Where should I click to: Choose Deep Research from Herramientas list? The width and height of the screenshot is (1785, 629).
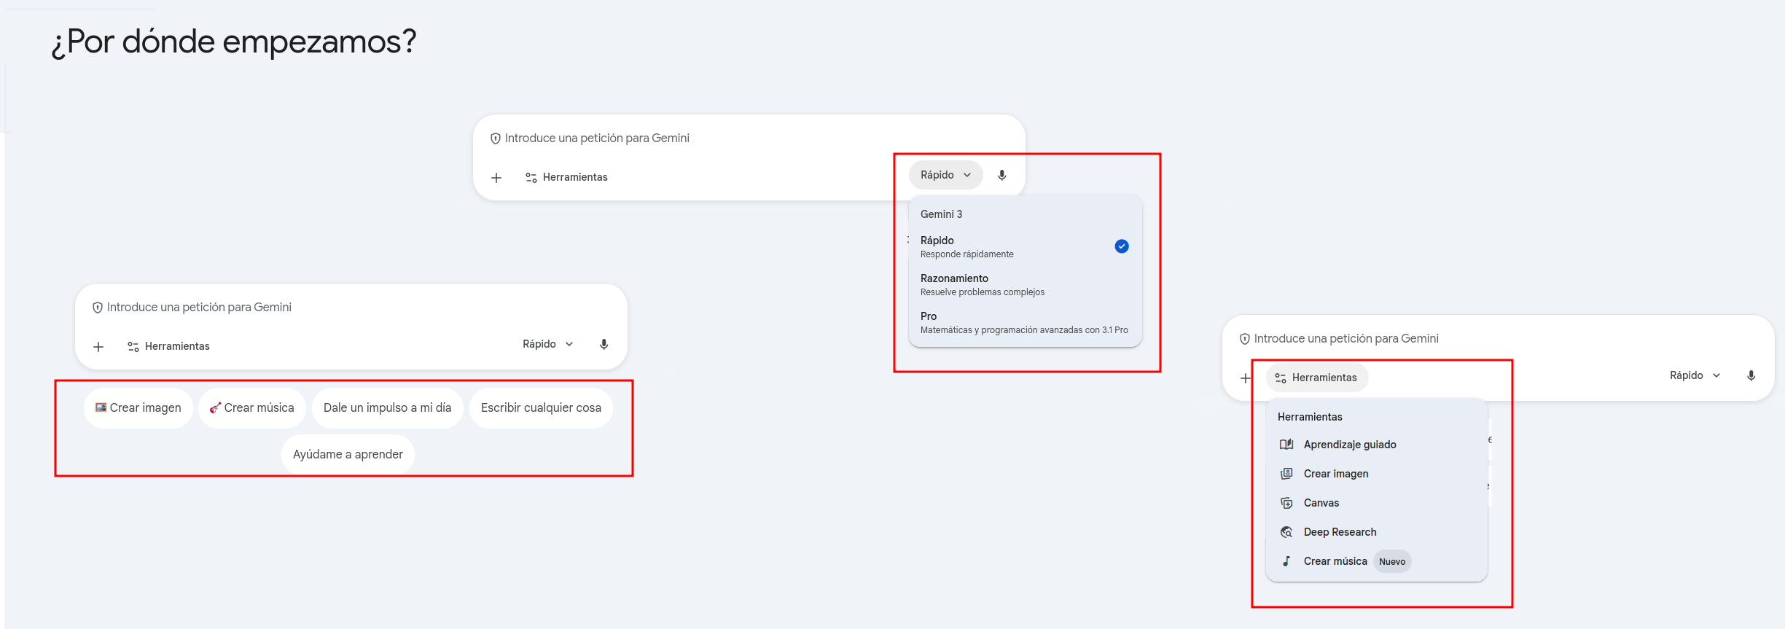[1340, 532]
